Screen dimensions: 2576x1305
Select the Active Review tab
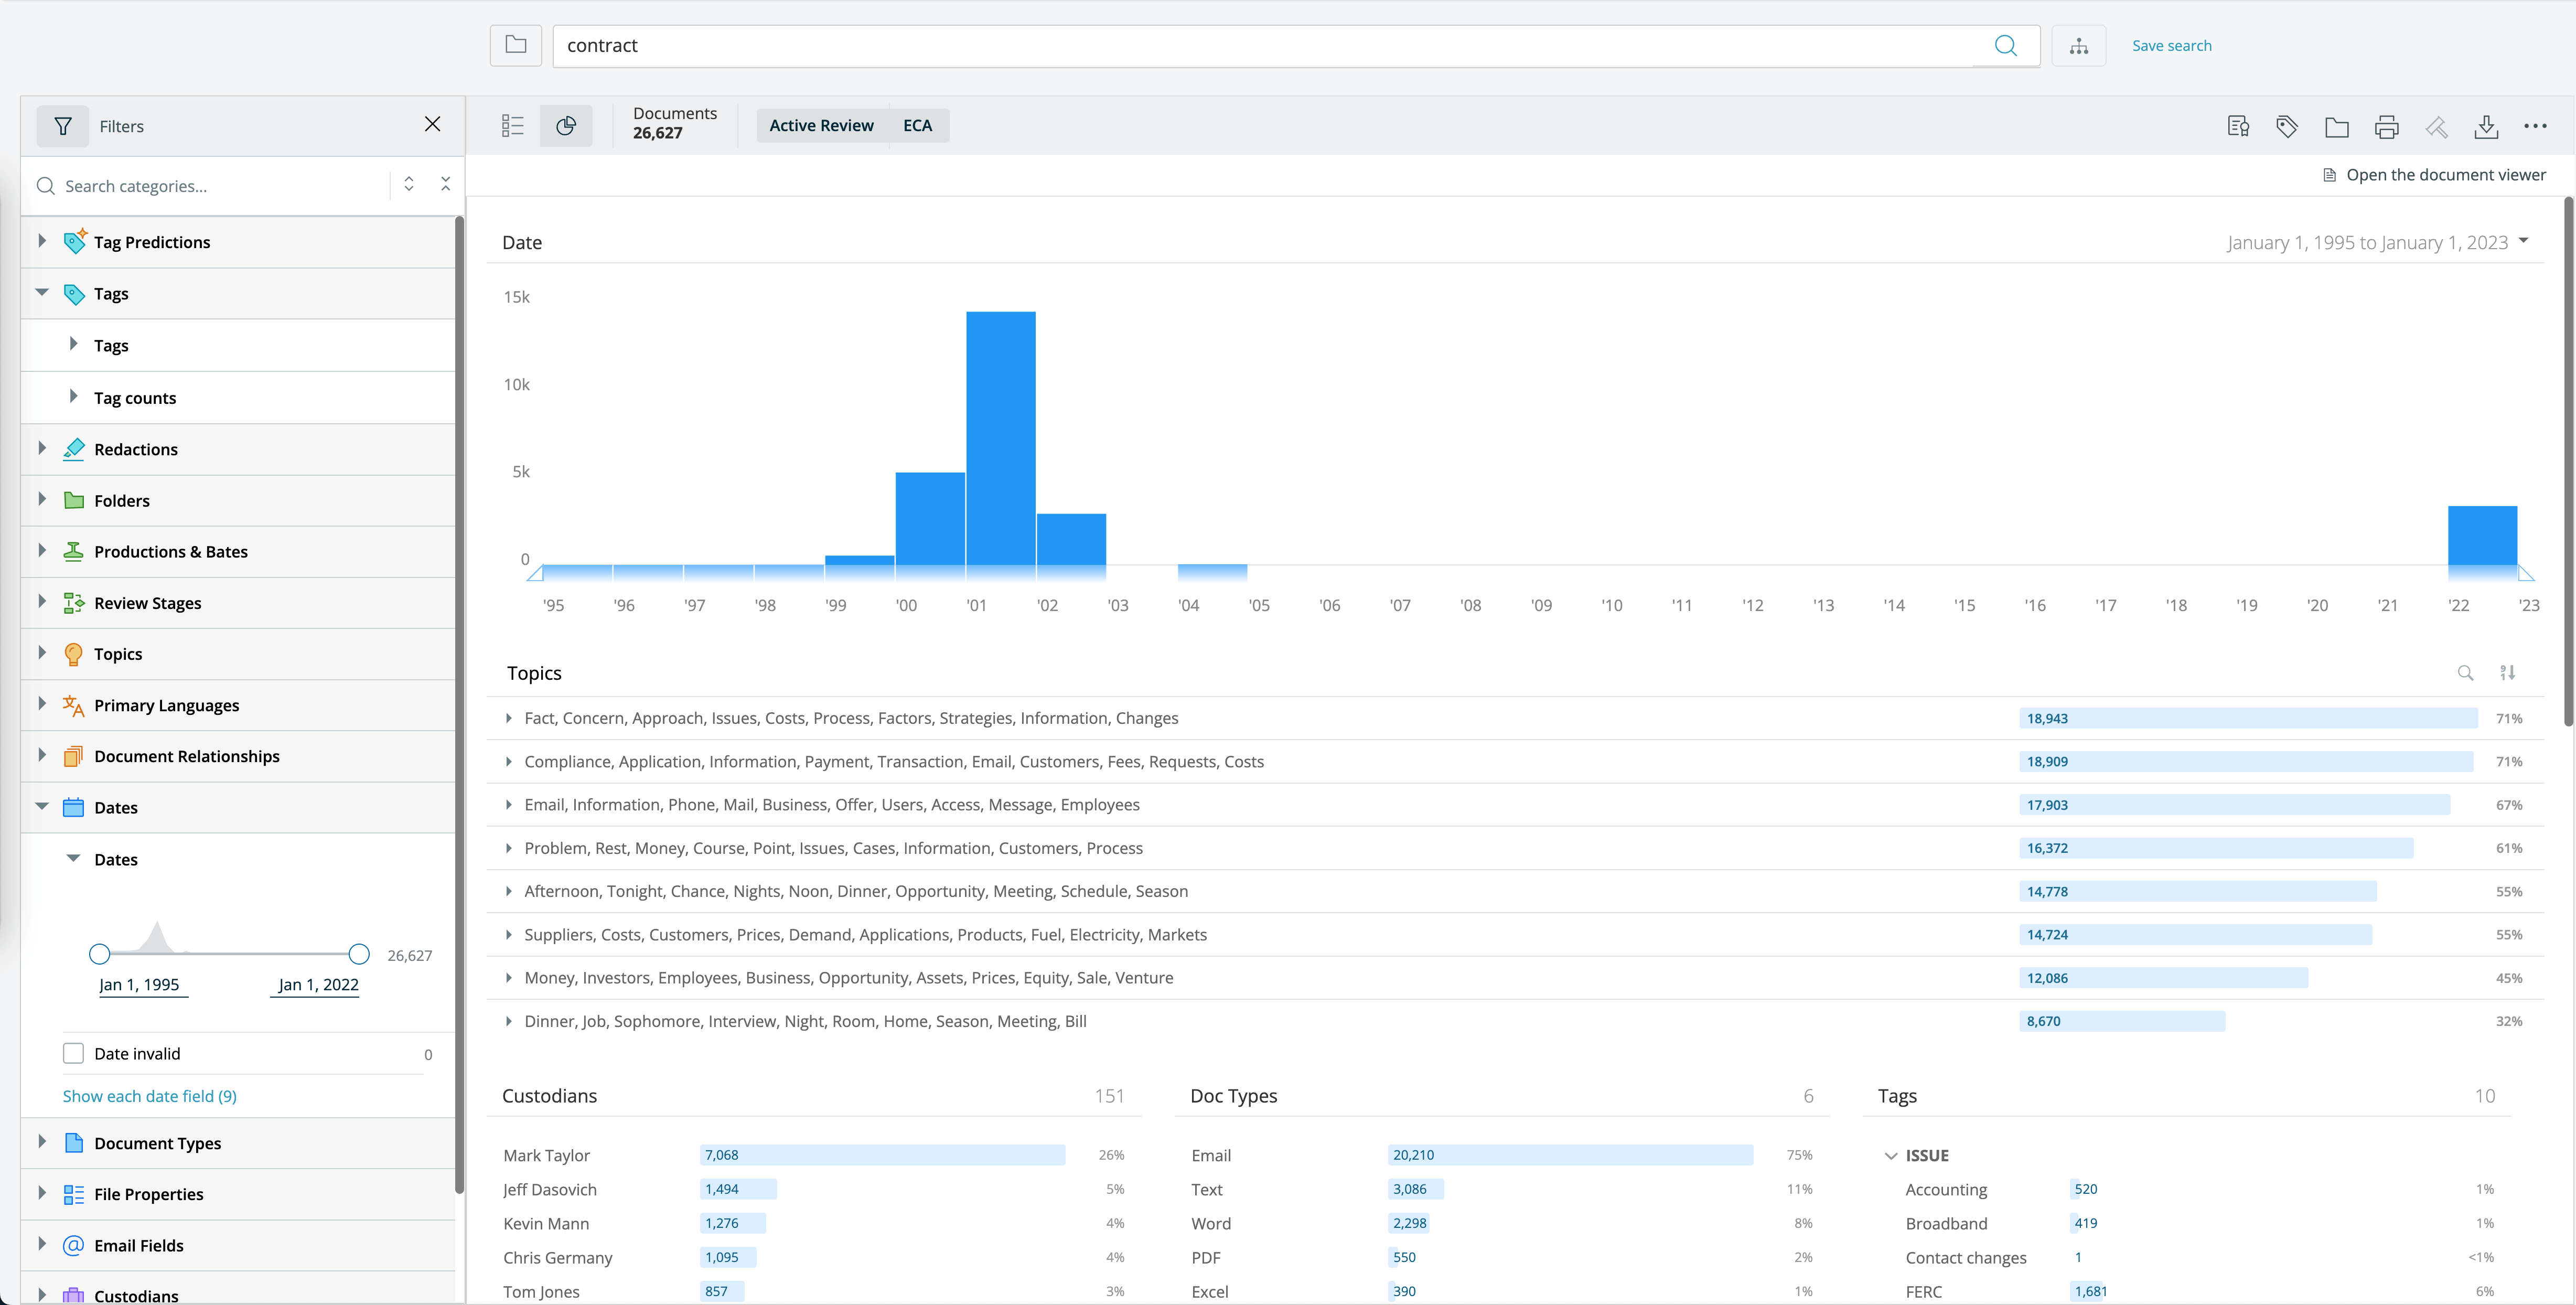821,126
